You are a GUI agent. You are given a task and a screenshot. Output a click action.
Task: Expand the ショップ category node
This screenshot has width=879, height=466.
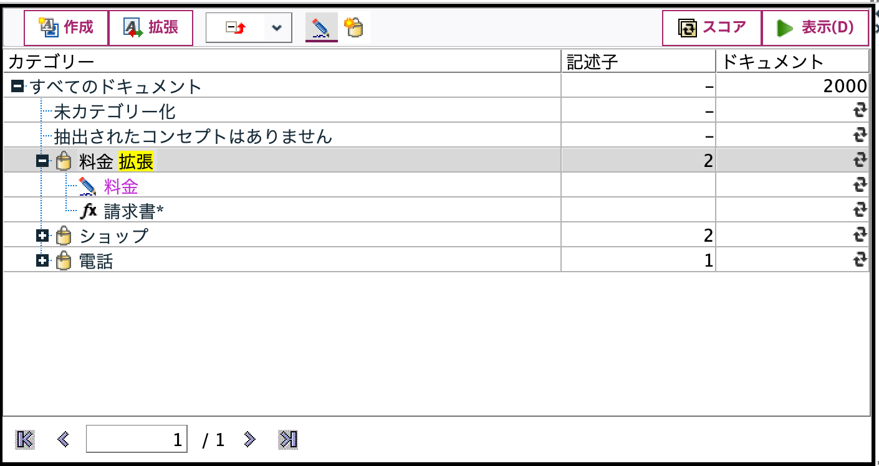click(43, 235)
